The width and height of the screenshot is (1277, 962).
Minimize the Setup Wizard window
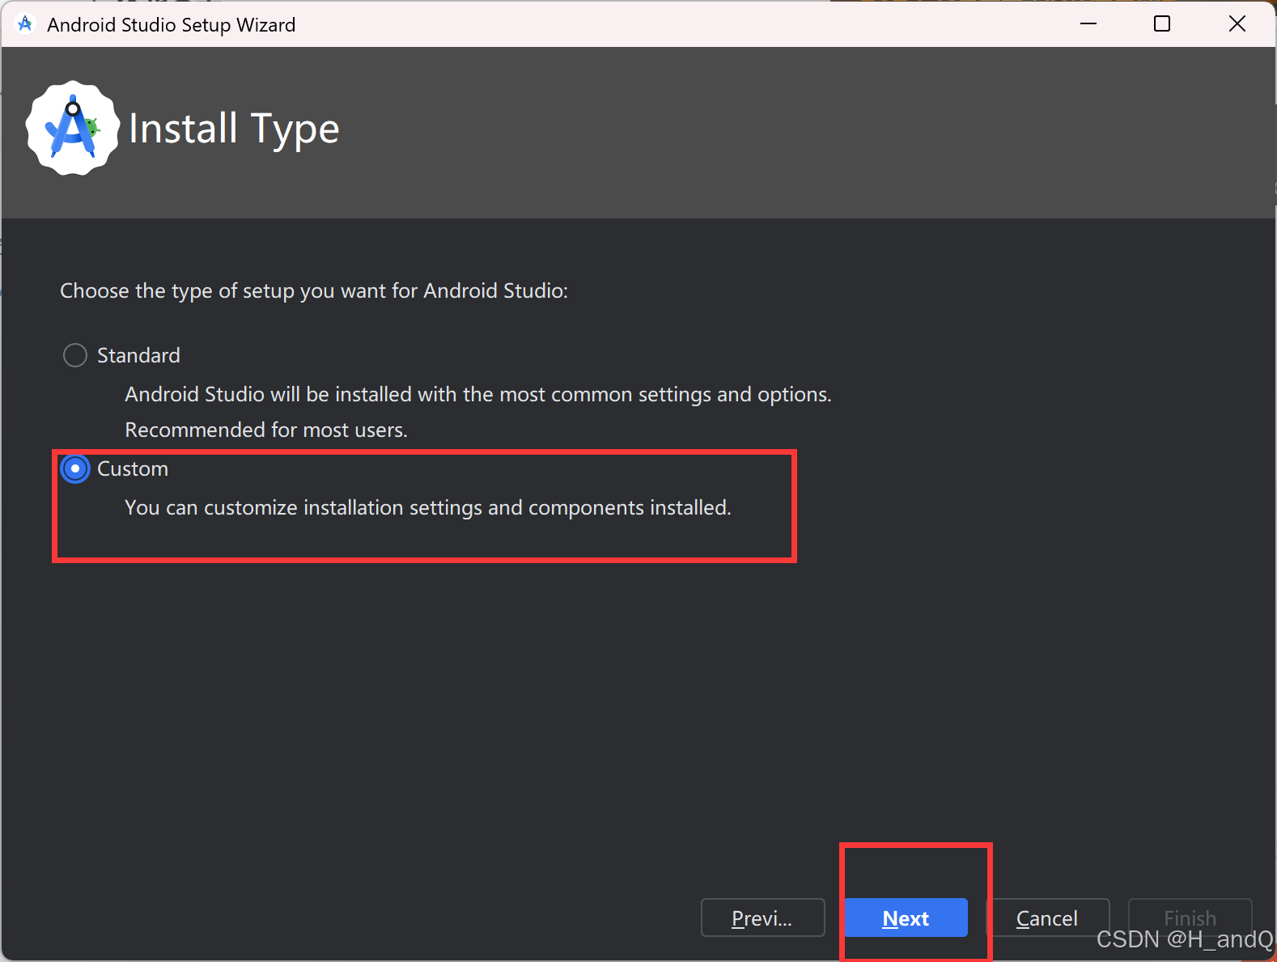[x=1088, y=23]
